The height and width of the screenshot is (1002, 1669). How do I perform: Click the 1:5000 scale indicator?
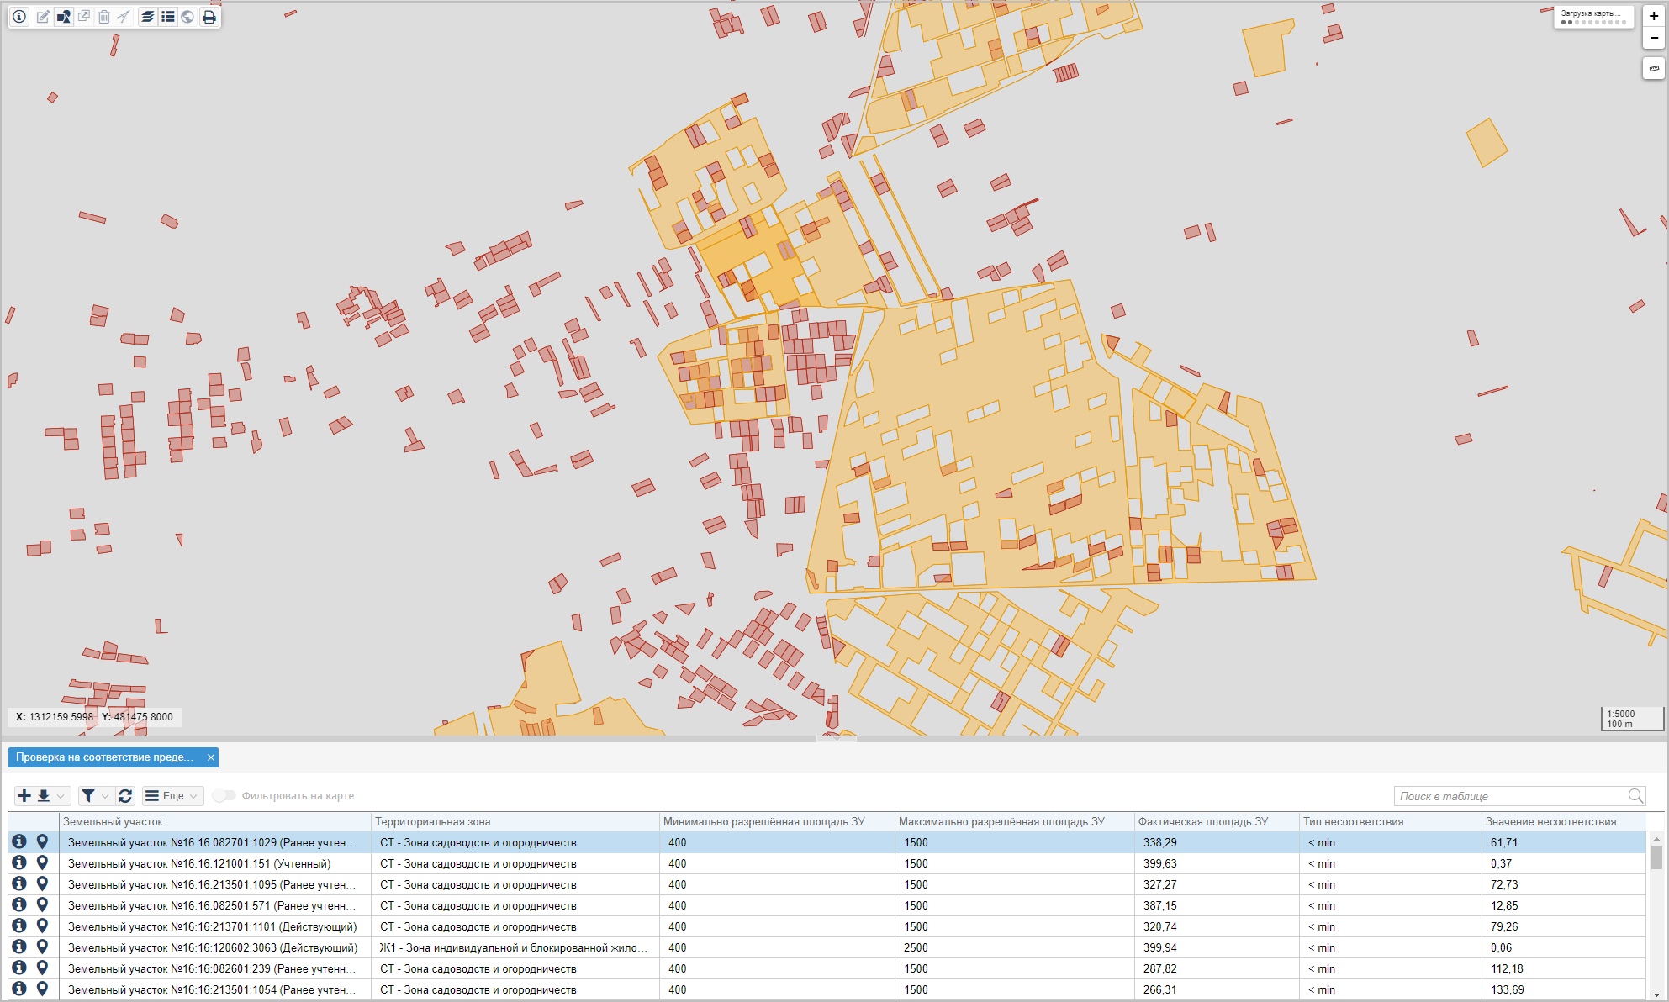1621,714
